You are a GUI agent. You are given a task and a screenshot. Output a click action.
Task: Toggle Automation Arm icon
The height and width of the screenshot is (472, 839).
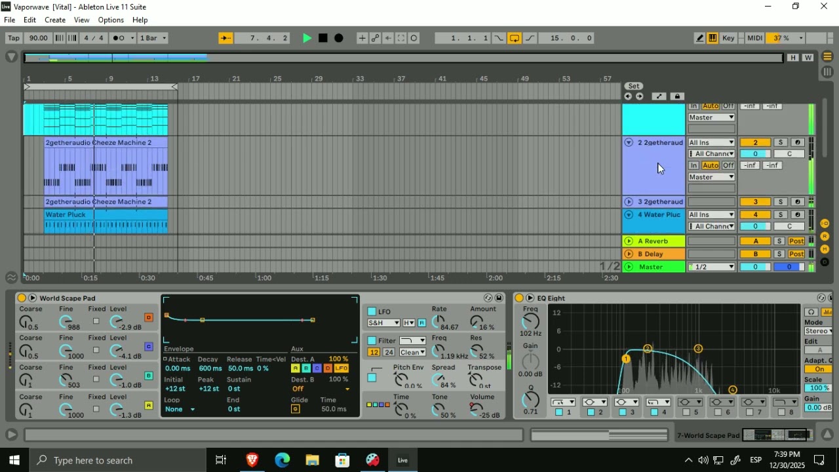click(375, 38)
